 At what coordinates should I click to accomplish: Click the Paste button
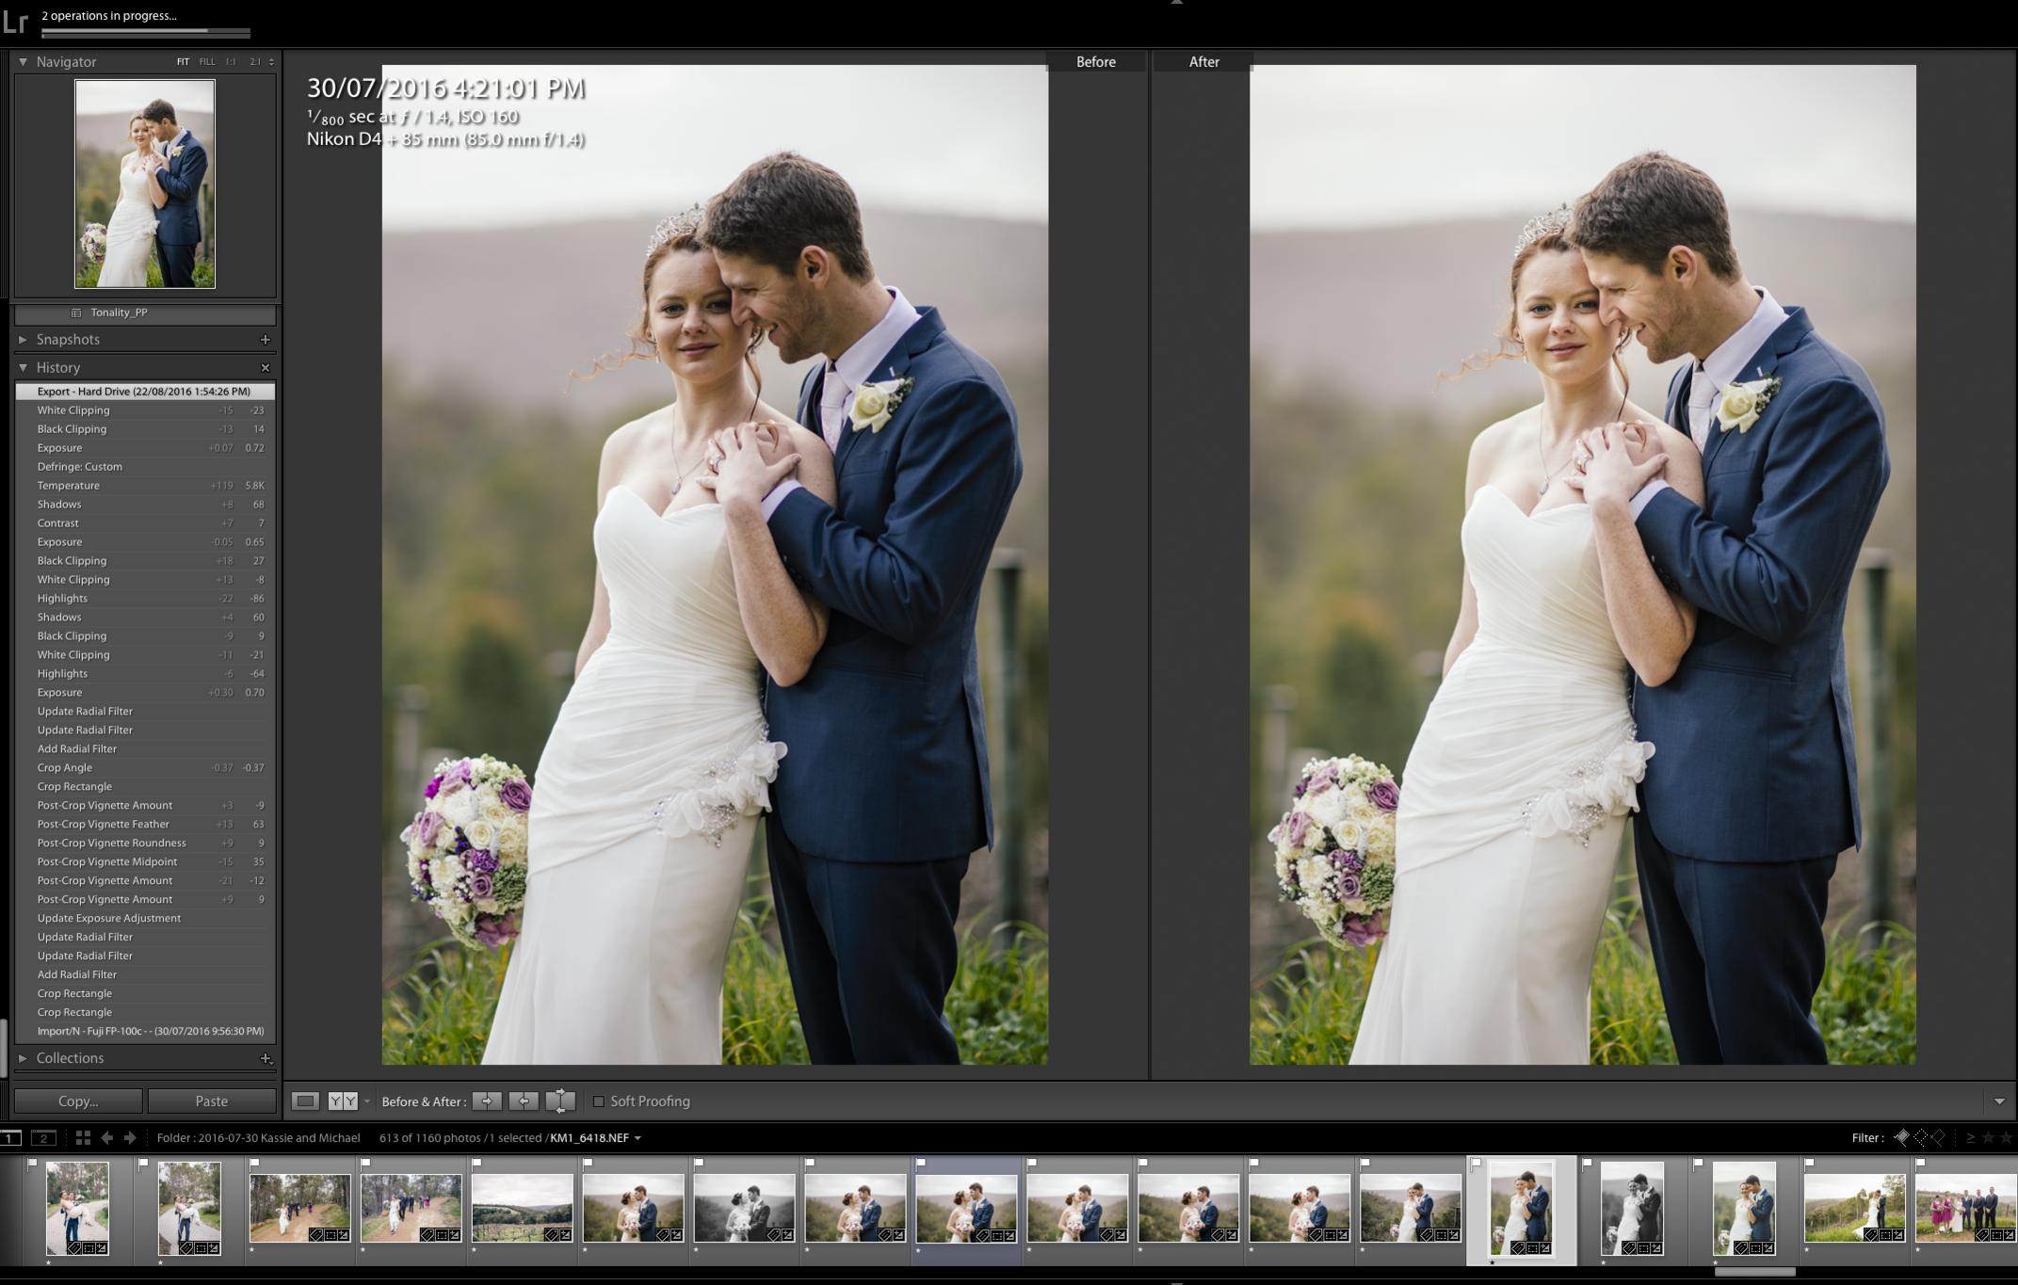211,1100
